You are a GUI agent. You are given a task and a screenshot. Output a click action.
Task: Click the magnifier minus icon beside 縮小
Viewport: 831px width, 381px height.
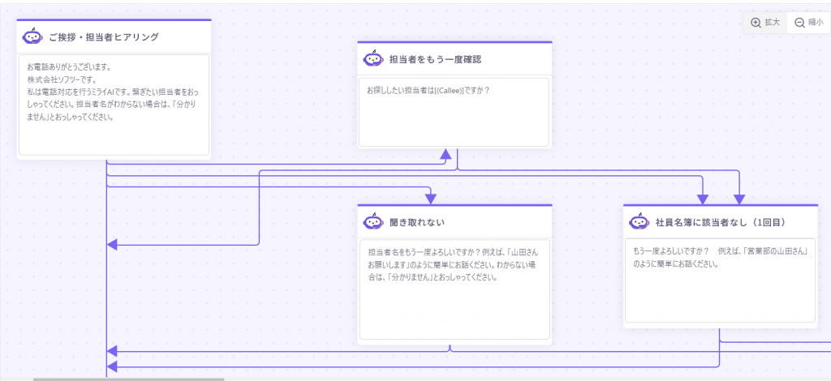(x=799, y=23)
